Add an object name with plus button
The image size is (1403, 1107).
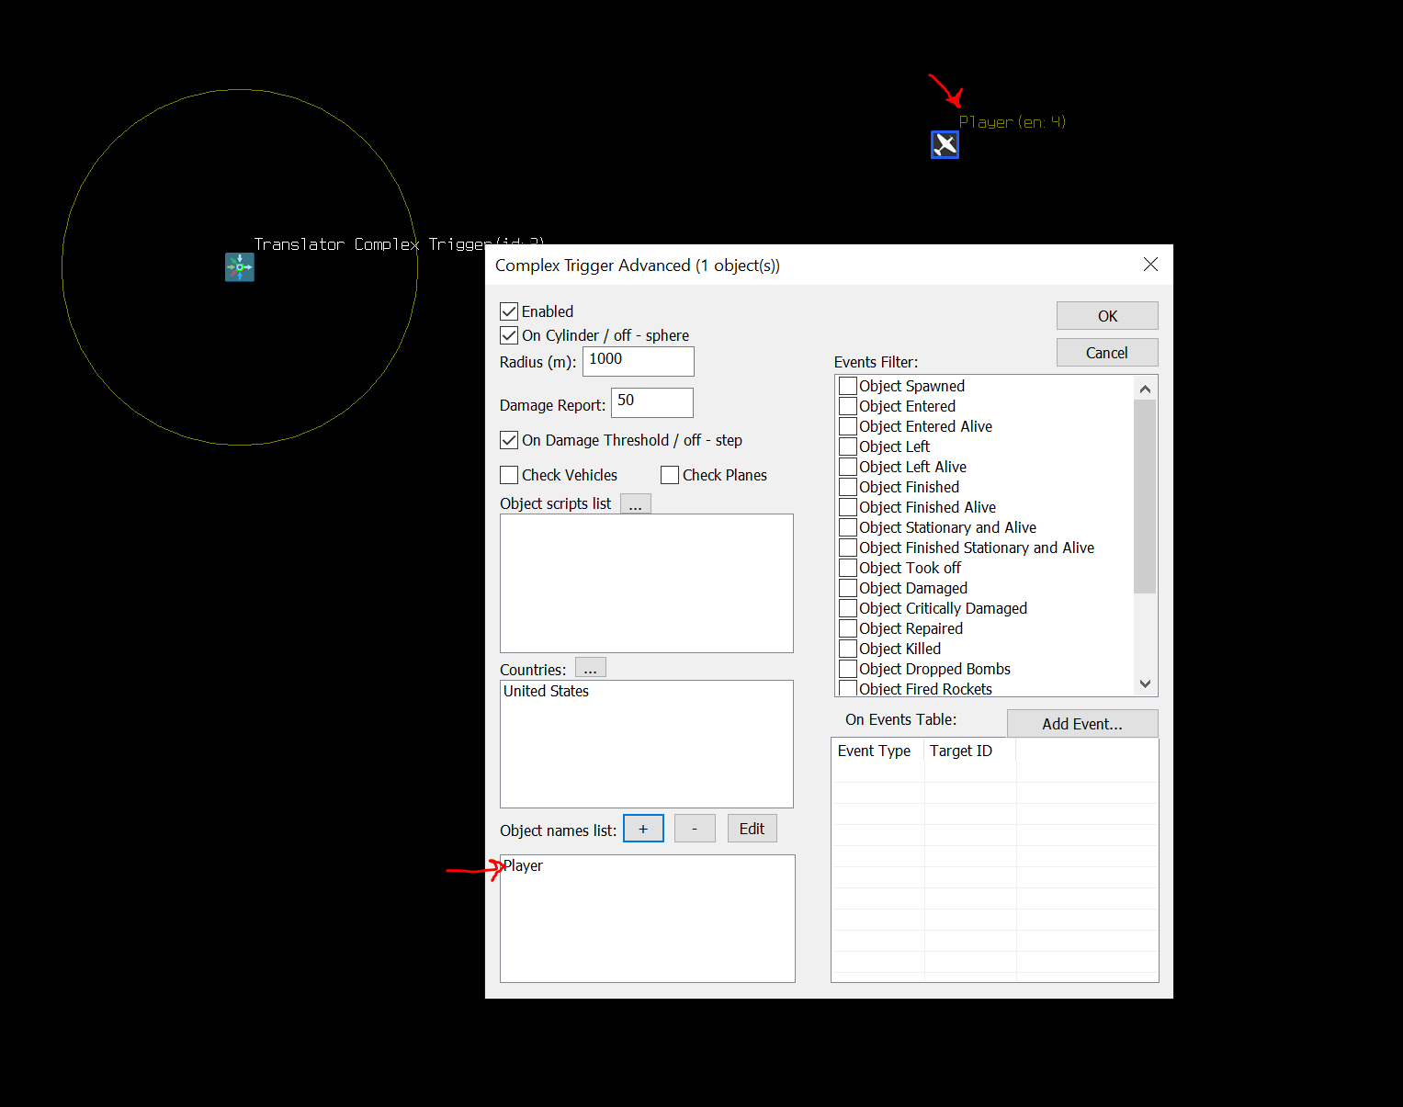coord(643,829)
